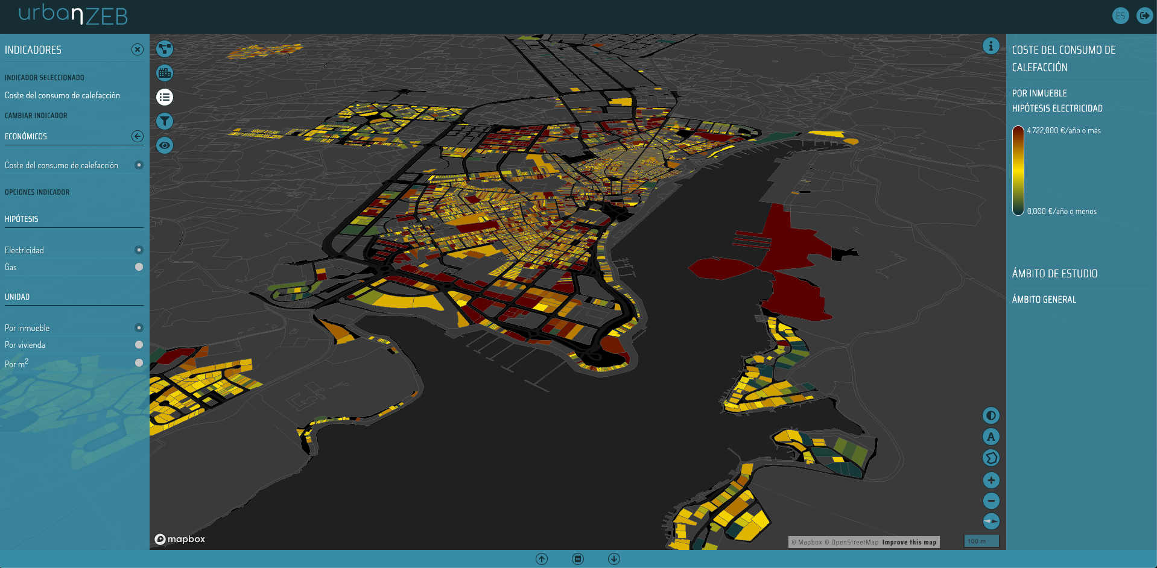The height and width of the screenshot is (568, 1157).
Task: Click the logout icon in header
Action: [1144, 16]
